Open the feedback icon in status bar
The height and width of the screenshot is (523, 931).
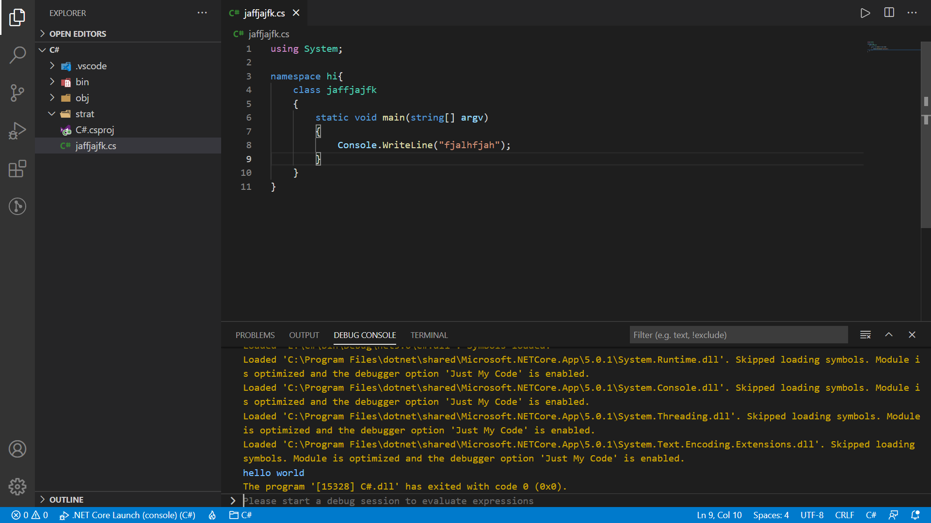tap(893, 515)
